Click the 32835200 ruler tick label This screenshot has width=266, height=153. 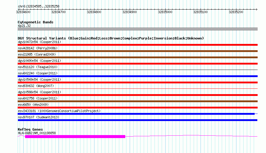(236, 12)
